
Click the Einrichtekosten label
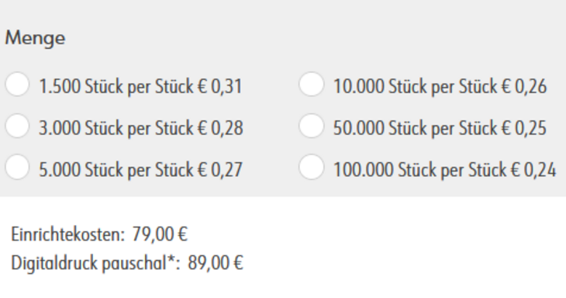(68, 234)
